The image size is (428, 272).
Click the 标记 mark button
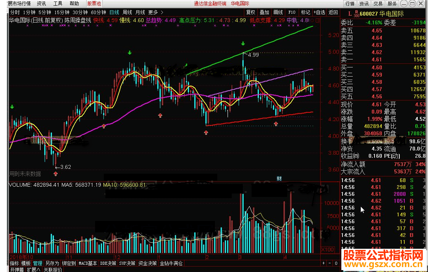coord(305,12)
